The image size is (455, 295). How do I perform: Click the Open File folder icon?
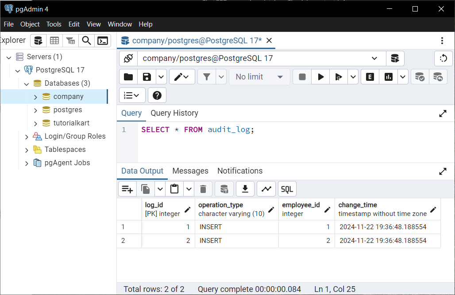click(x=128, y=77)
